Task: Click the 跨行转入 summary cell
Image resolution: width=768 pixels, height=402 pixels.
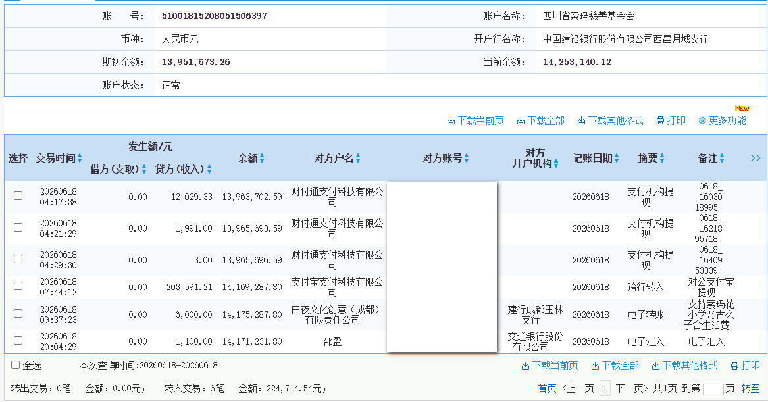Action: tap(646, 287)
